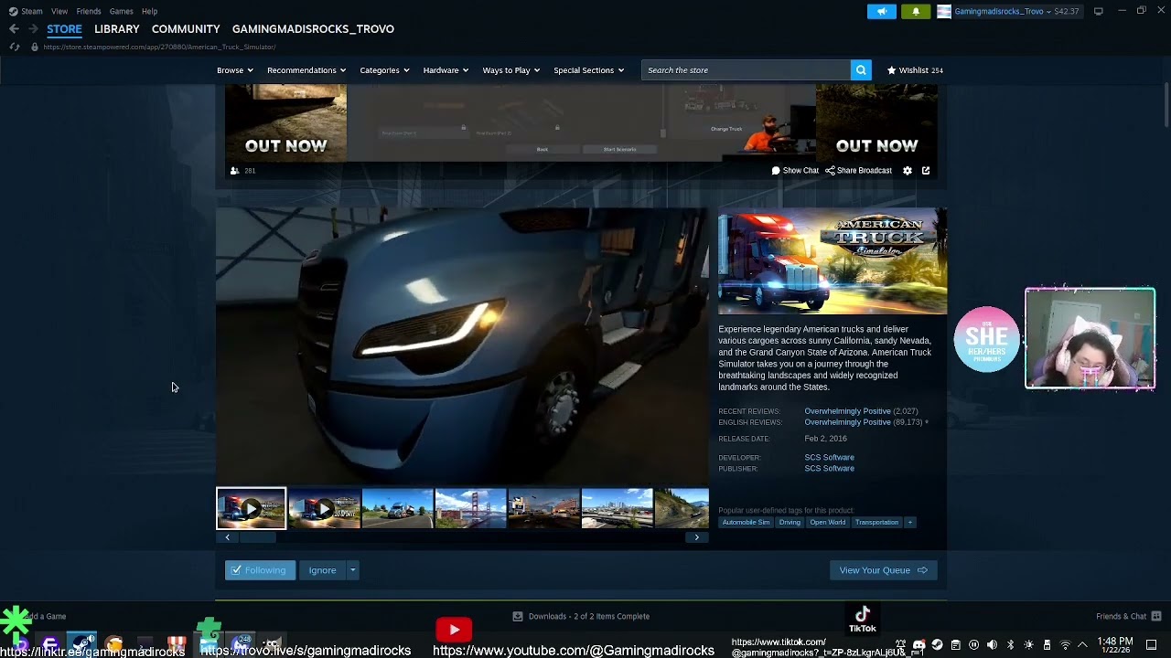Switch to the COMMUNITY tab
1171x658 pixels.
pyautogui.click(x=186, y=29)
